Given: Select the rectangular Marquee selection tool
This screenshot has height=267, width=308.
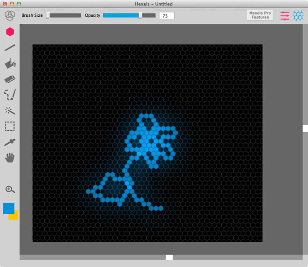Looking at the screenshot, I should click(x=10, y=126).
